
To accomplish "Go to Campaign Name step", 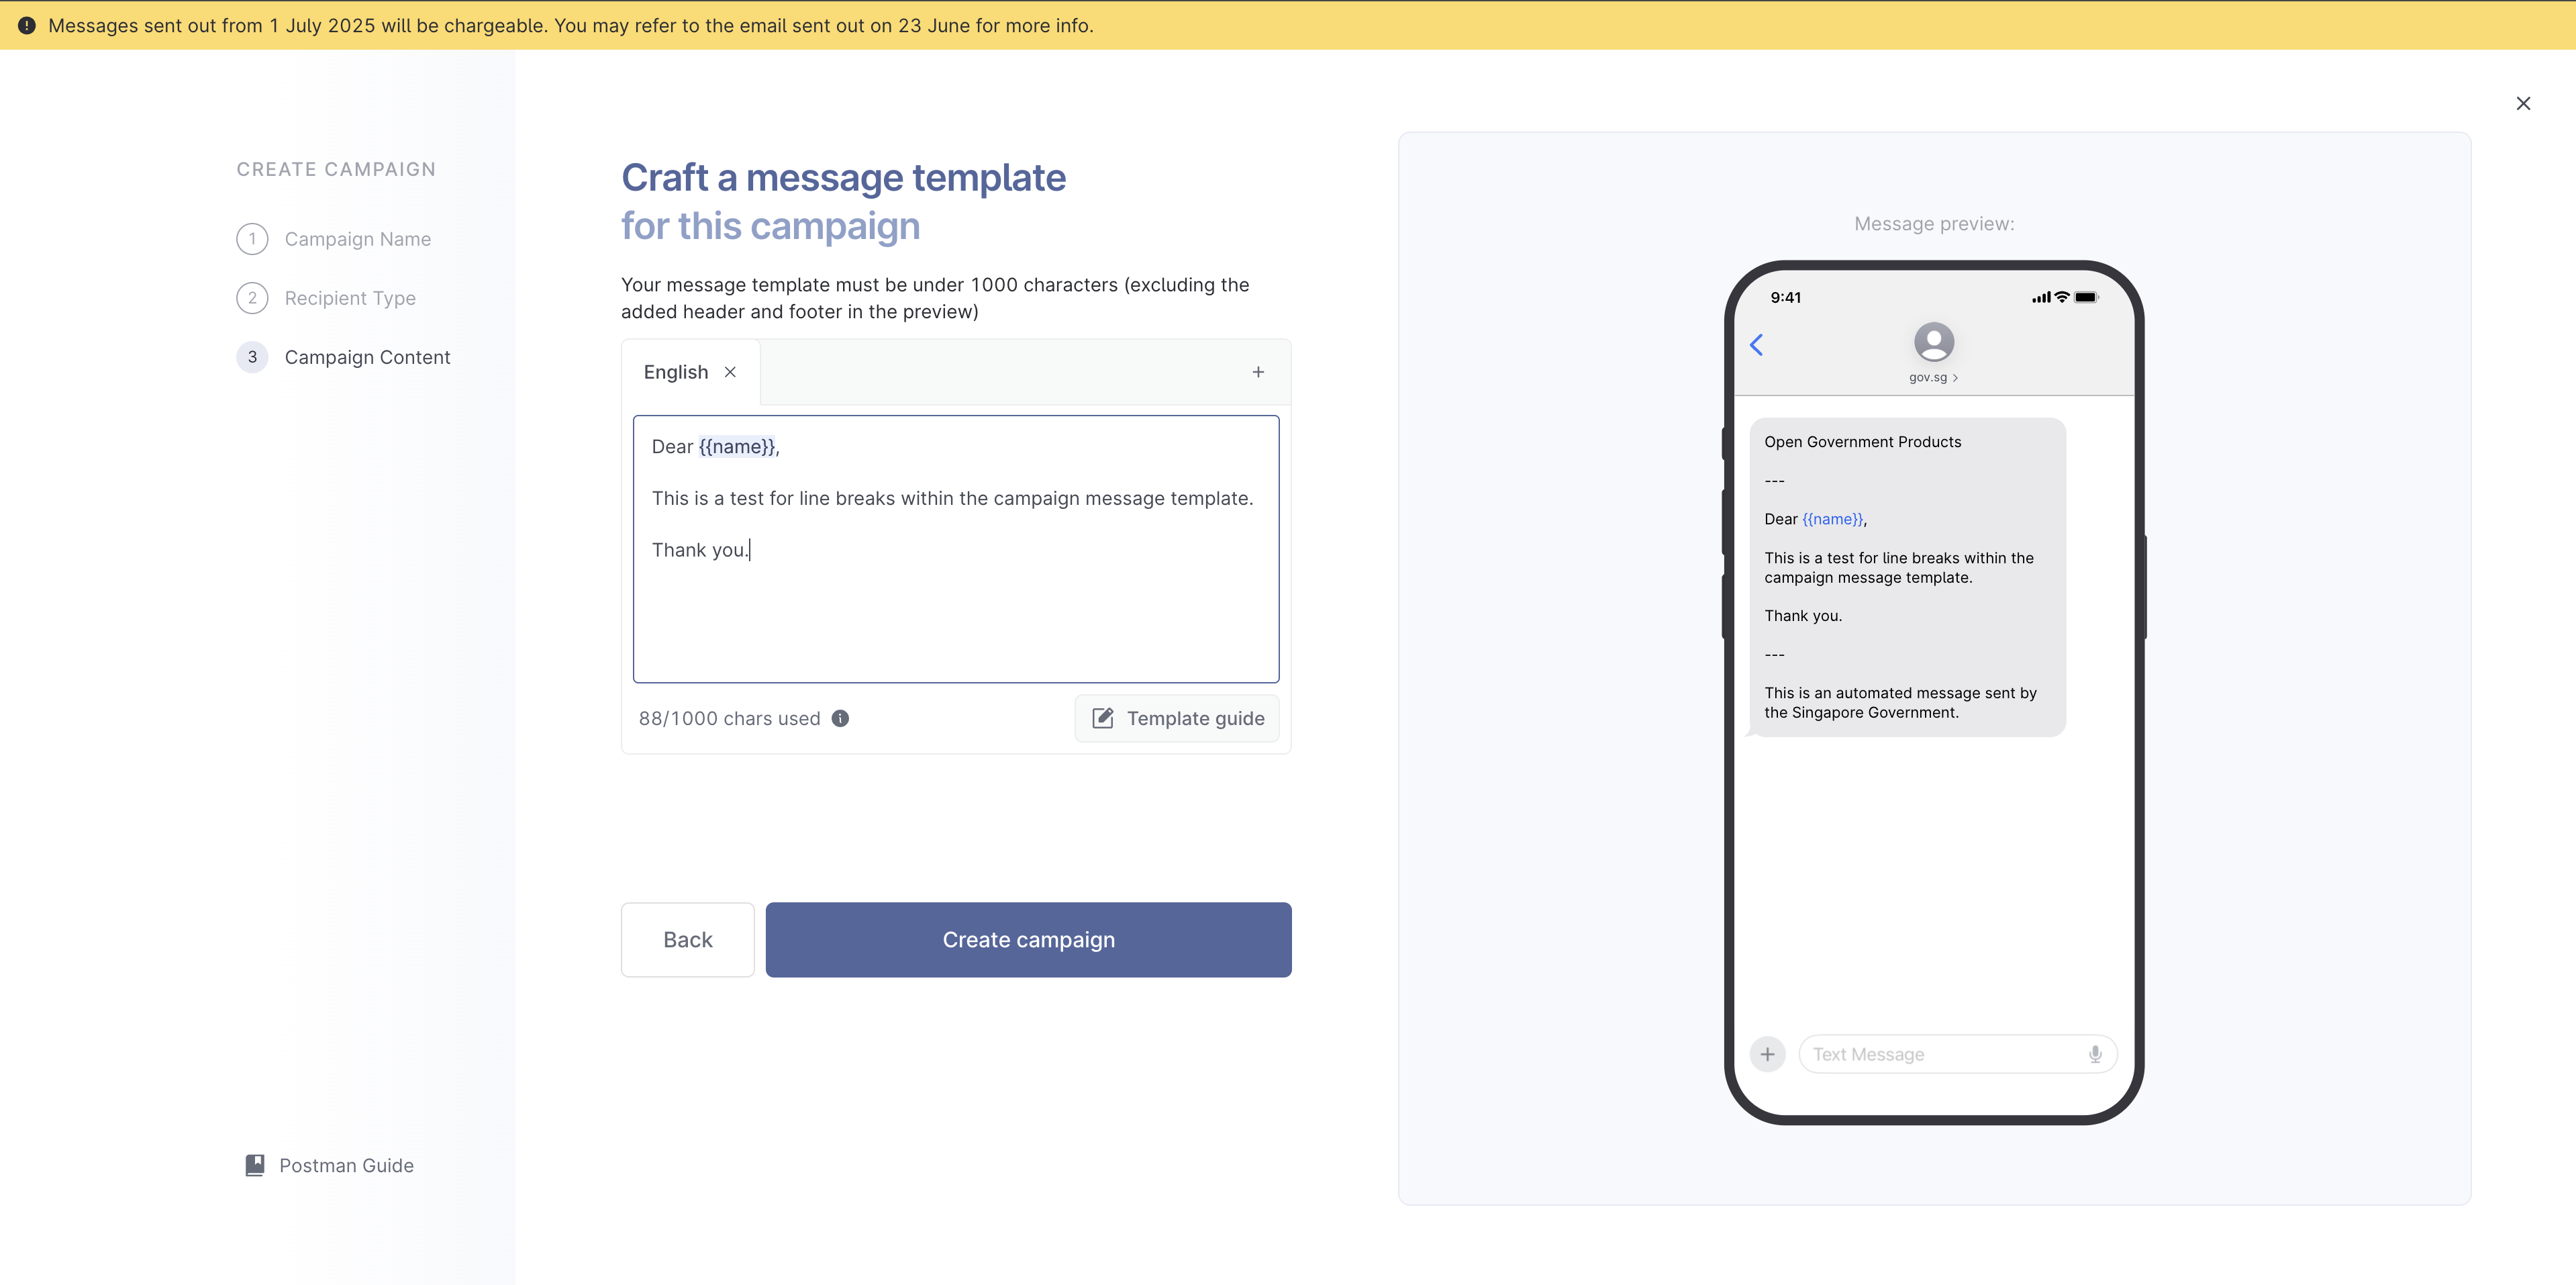I will [357, 239].
